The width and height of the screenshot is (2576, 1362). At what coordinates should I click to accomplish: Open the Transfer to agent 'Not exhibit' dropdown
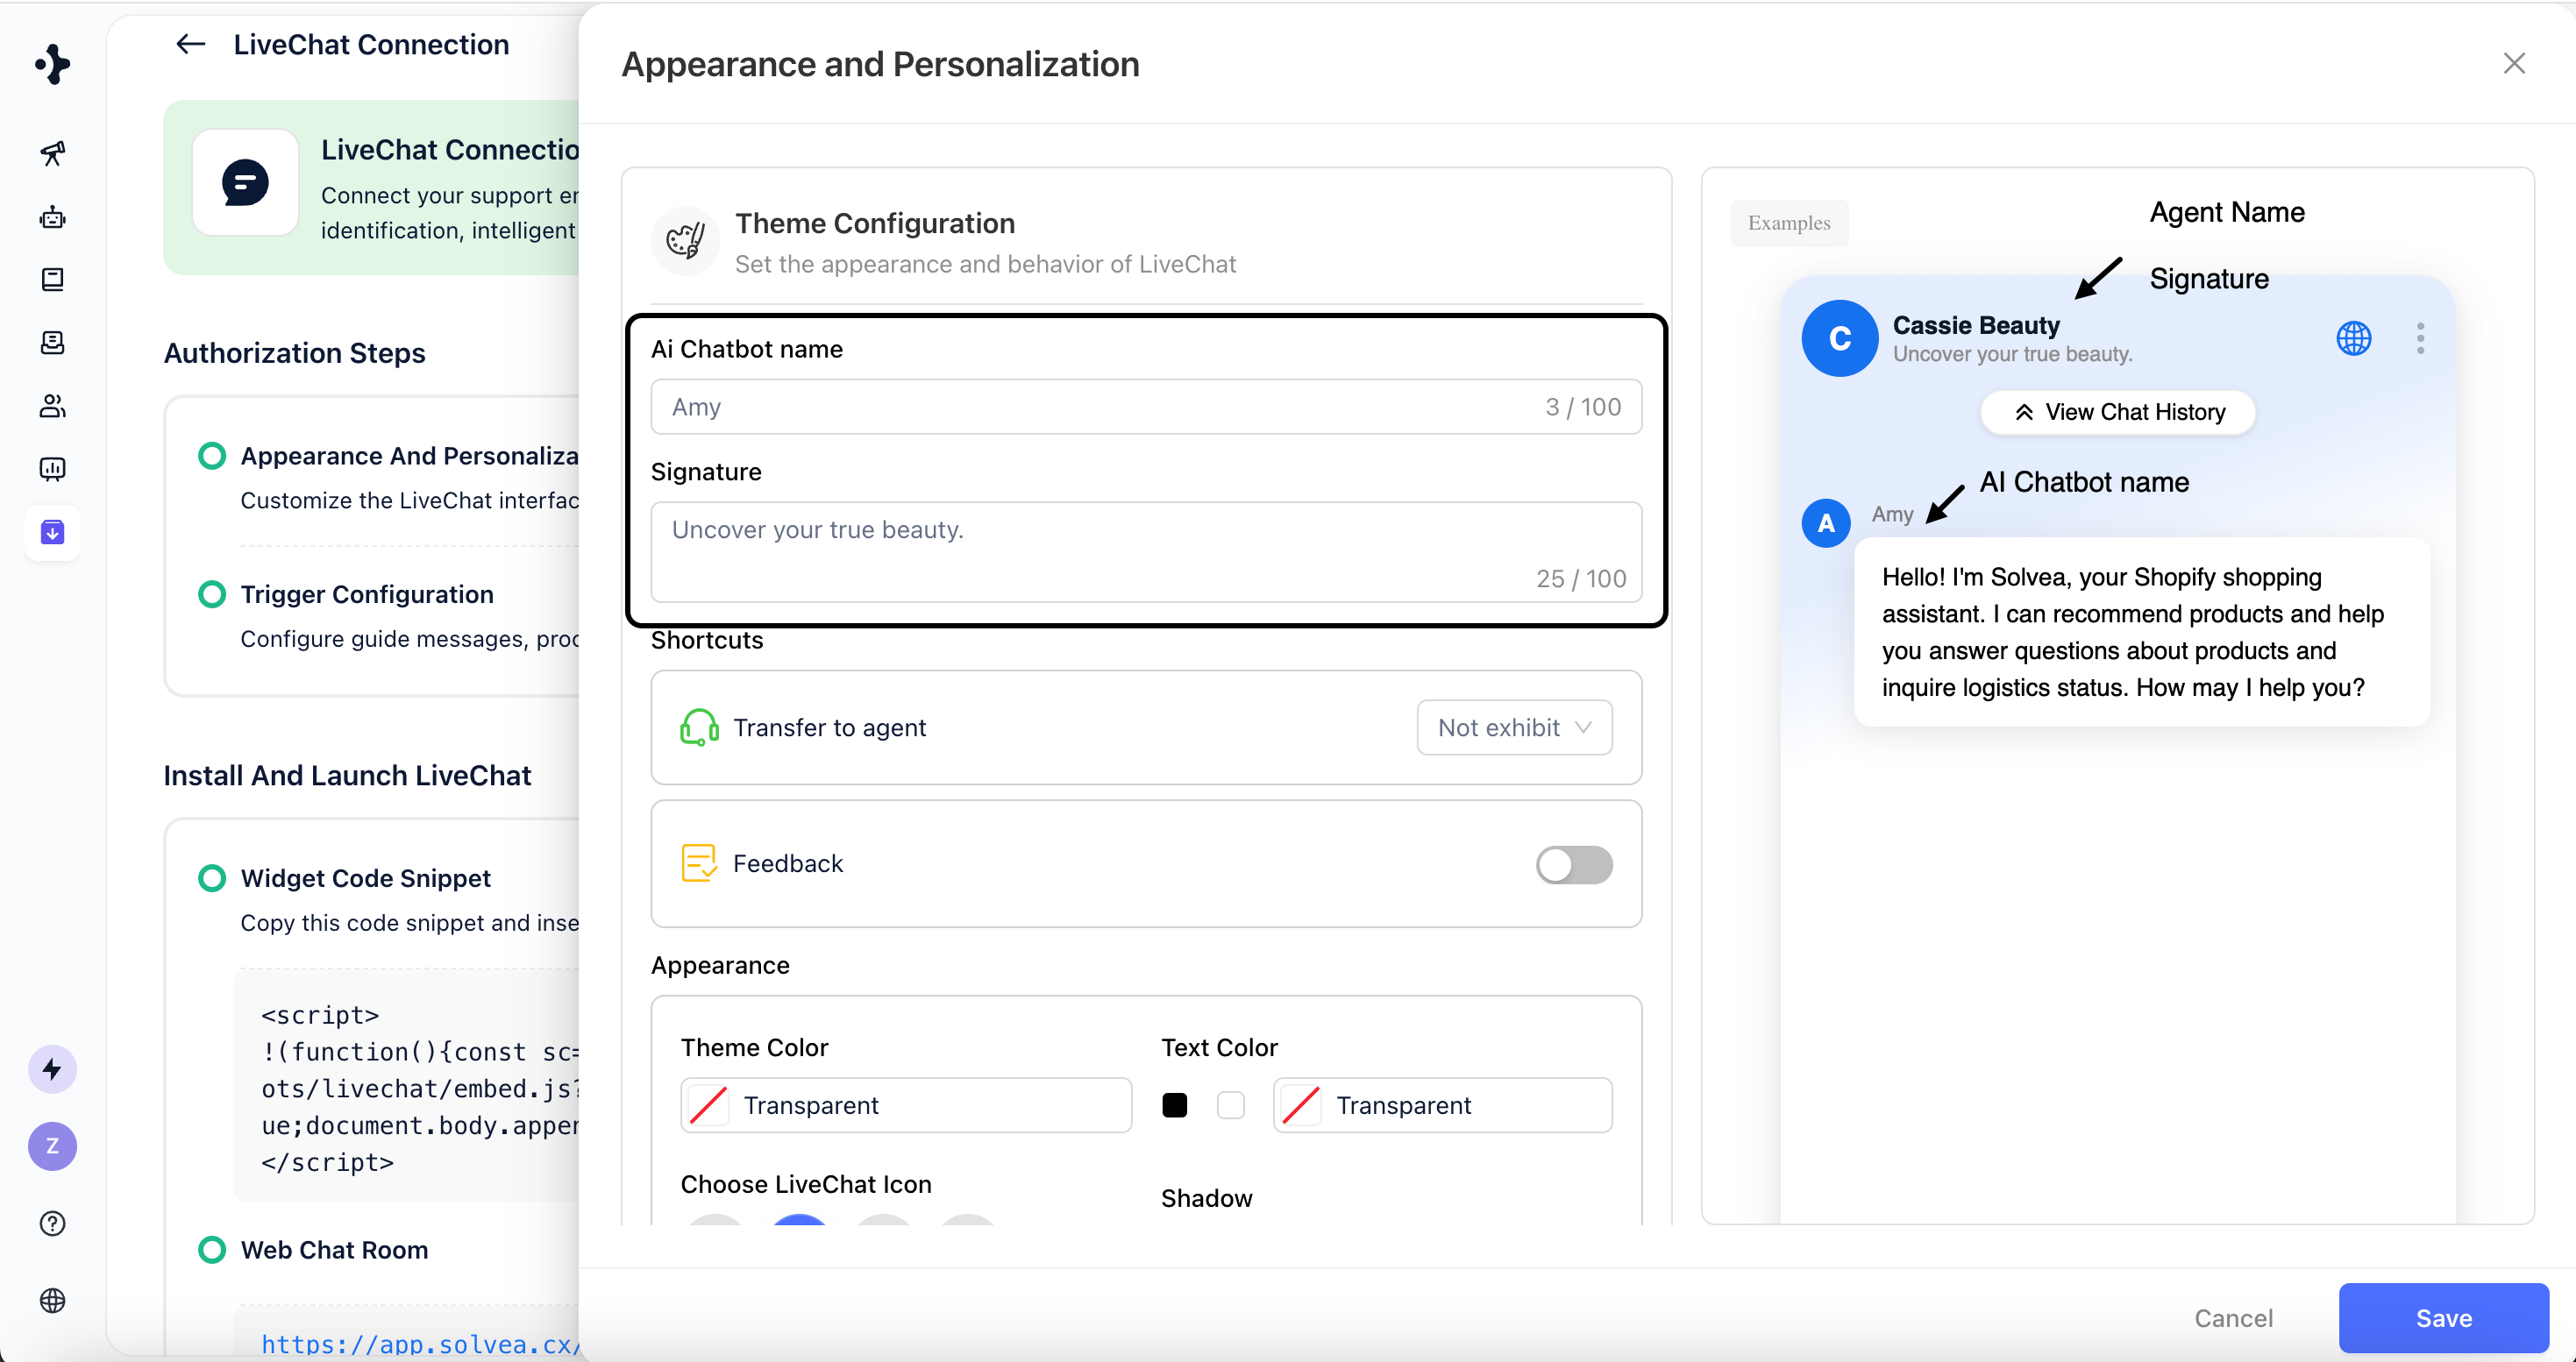1513,727
